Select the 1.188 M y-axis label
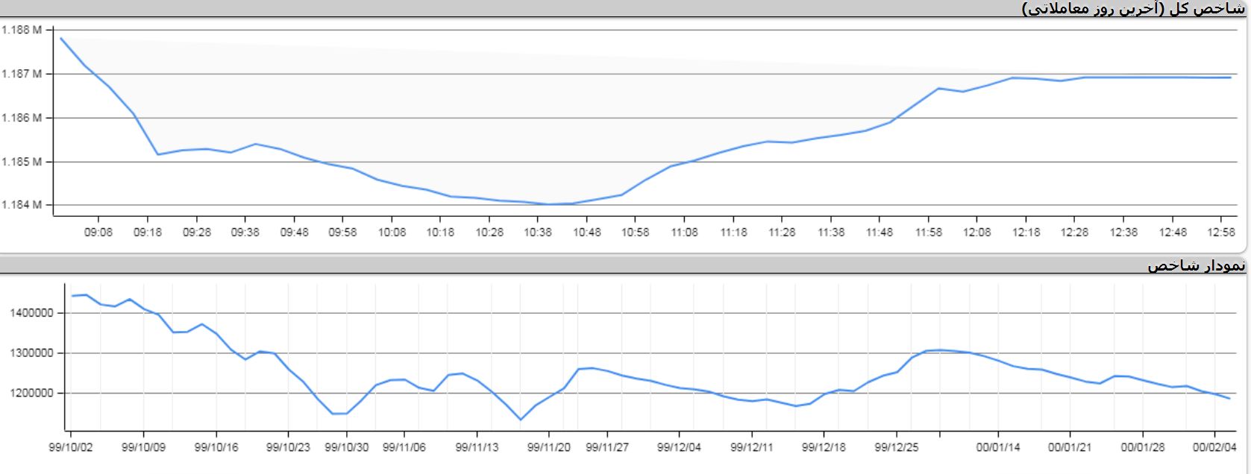Image resolution: width=1251 pixels, height=474 pixels. 21,31
